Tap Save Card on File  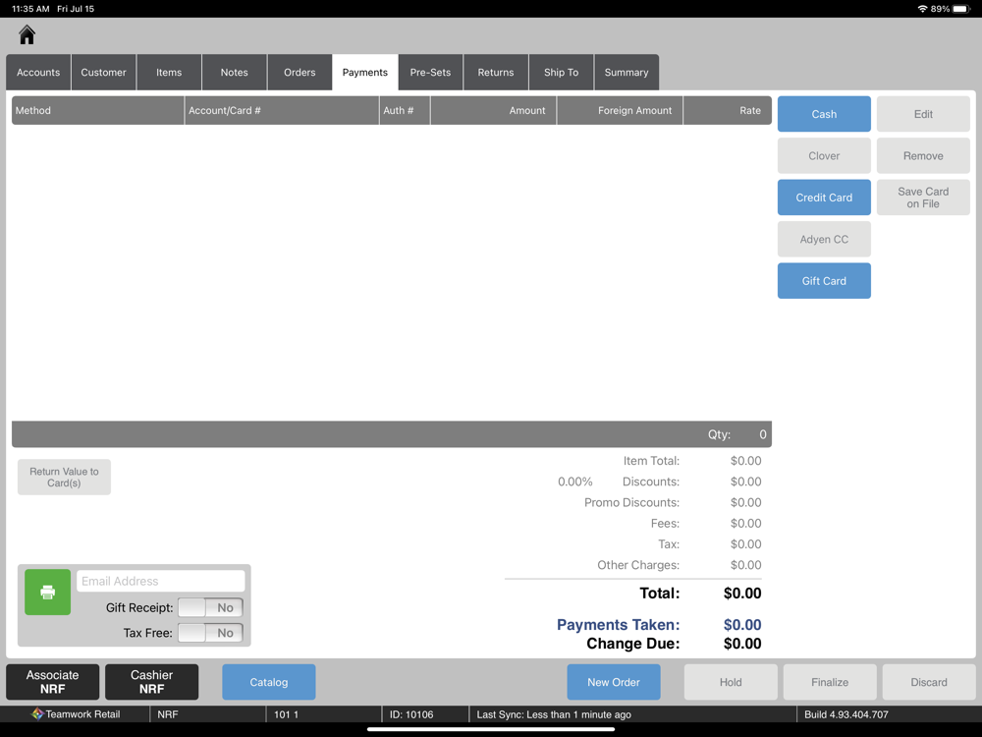(x=923, y=198)
